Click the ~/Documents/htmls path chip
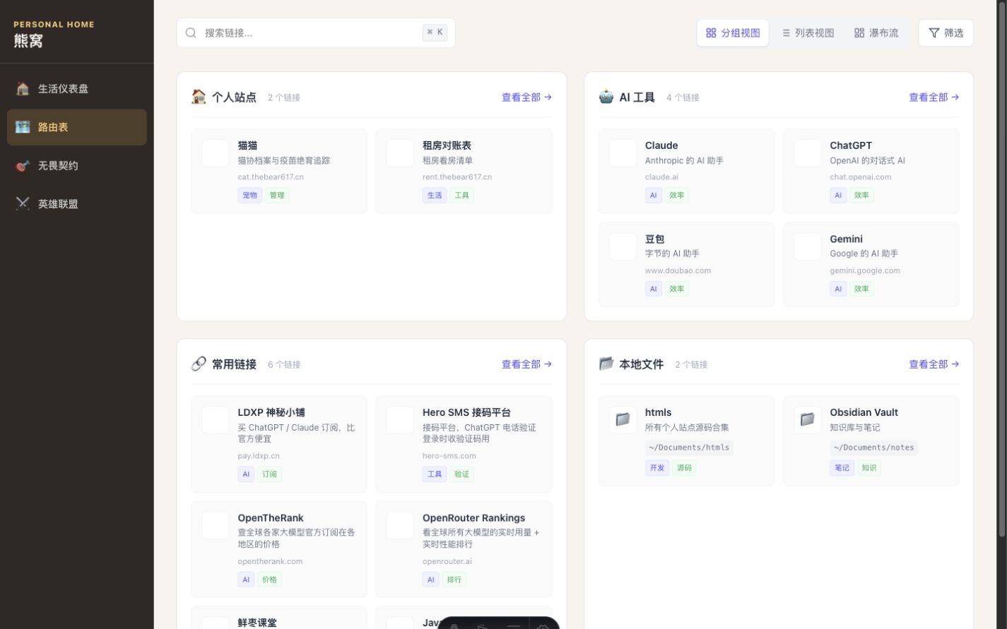Image resolution: width=1007 pixels, height=629 pixels. click(x=689, y=448)
